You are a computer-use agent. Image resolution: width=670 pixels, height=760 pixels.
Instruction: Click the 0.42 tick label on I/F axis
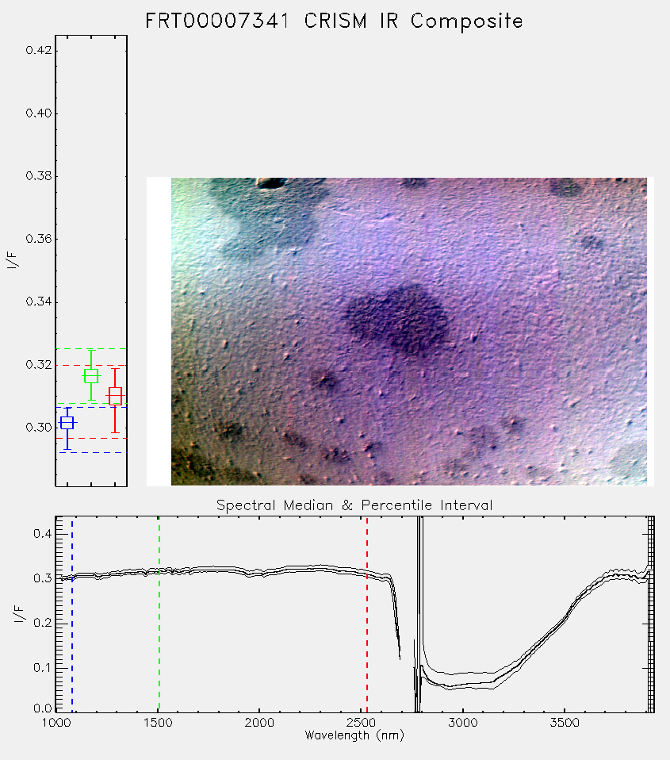[39, 51]
